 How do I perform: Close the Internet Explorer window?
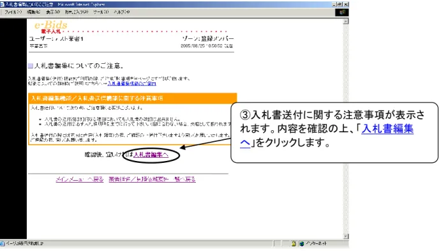coord(346,4)
